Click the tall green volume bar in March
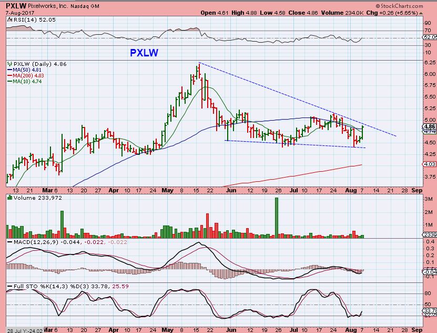The width and height of the screenshot is (437, 333). coord(62,224)
